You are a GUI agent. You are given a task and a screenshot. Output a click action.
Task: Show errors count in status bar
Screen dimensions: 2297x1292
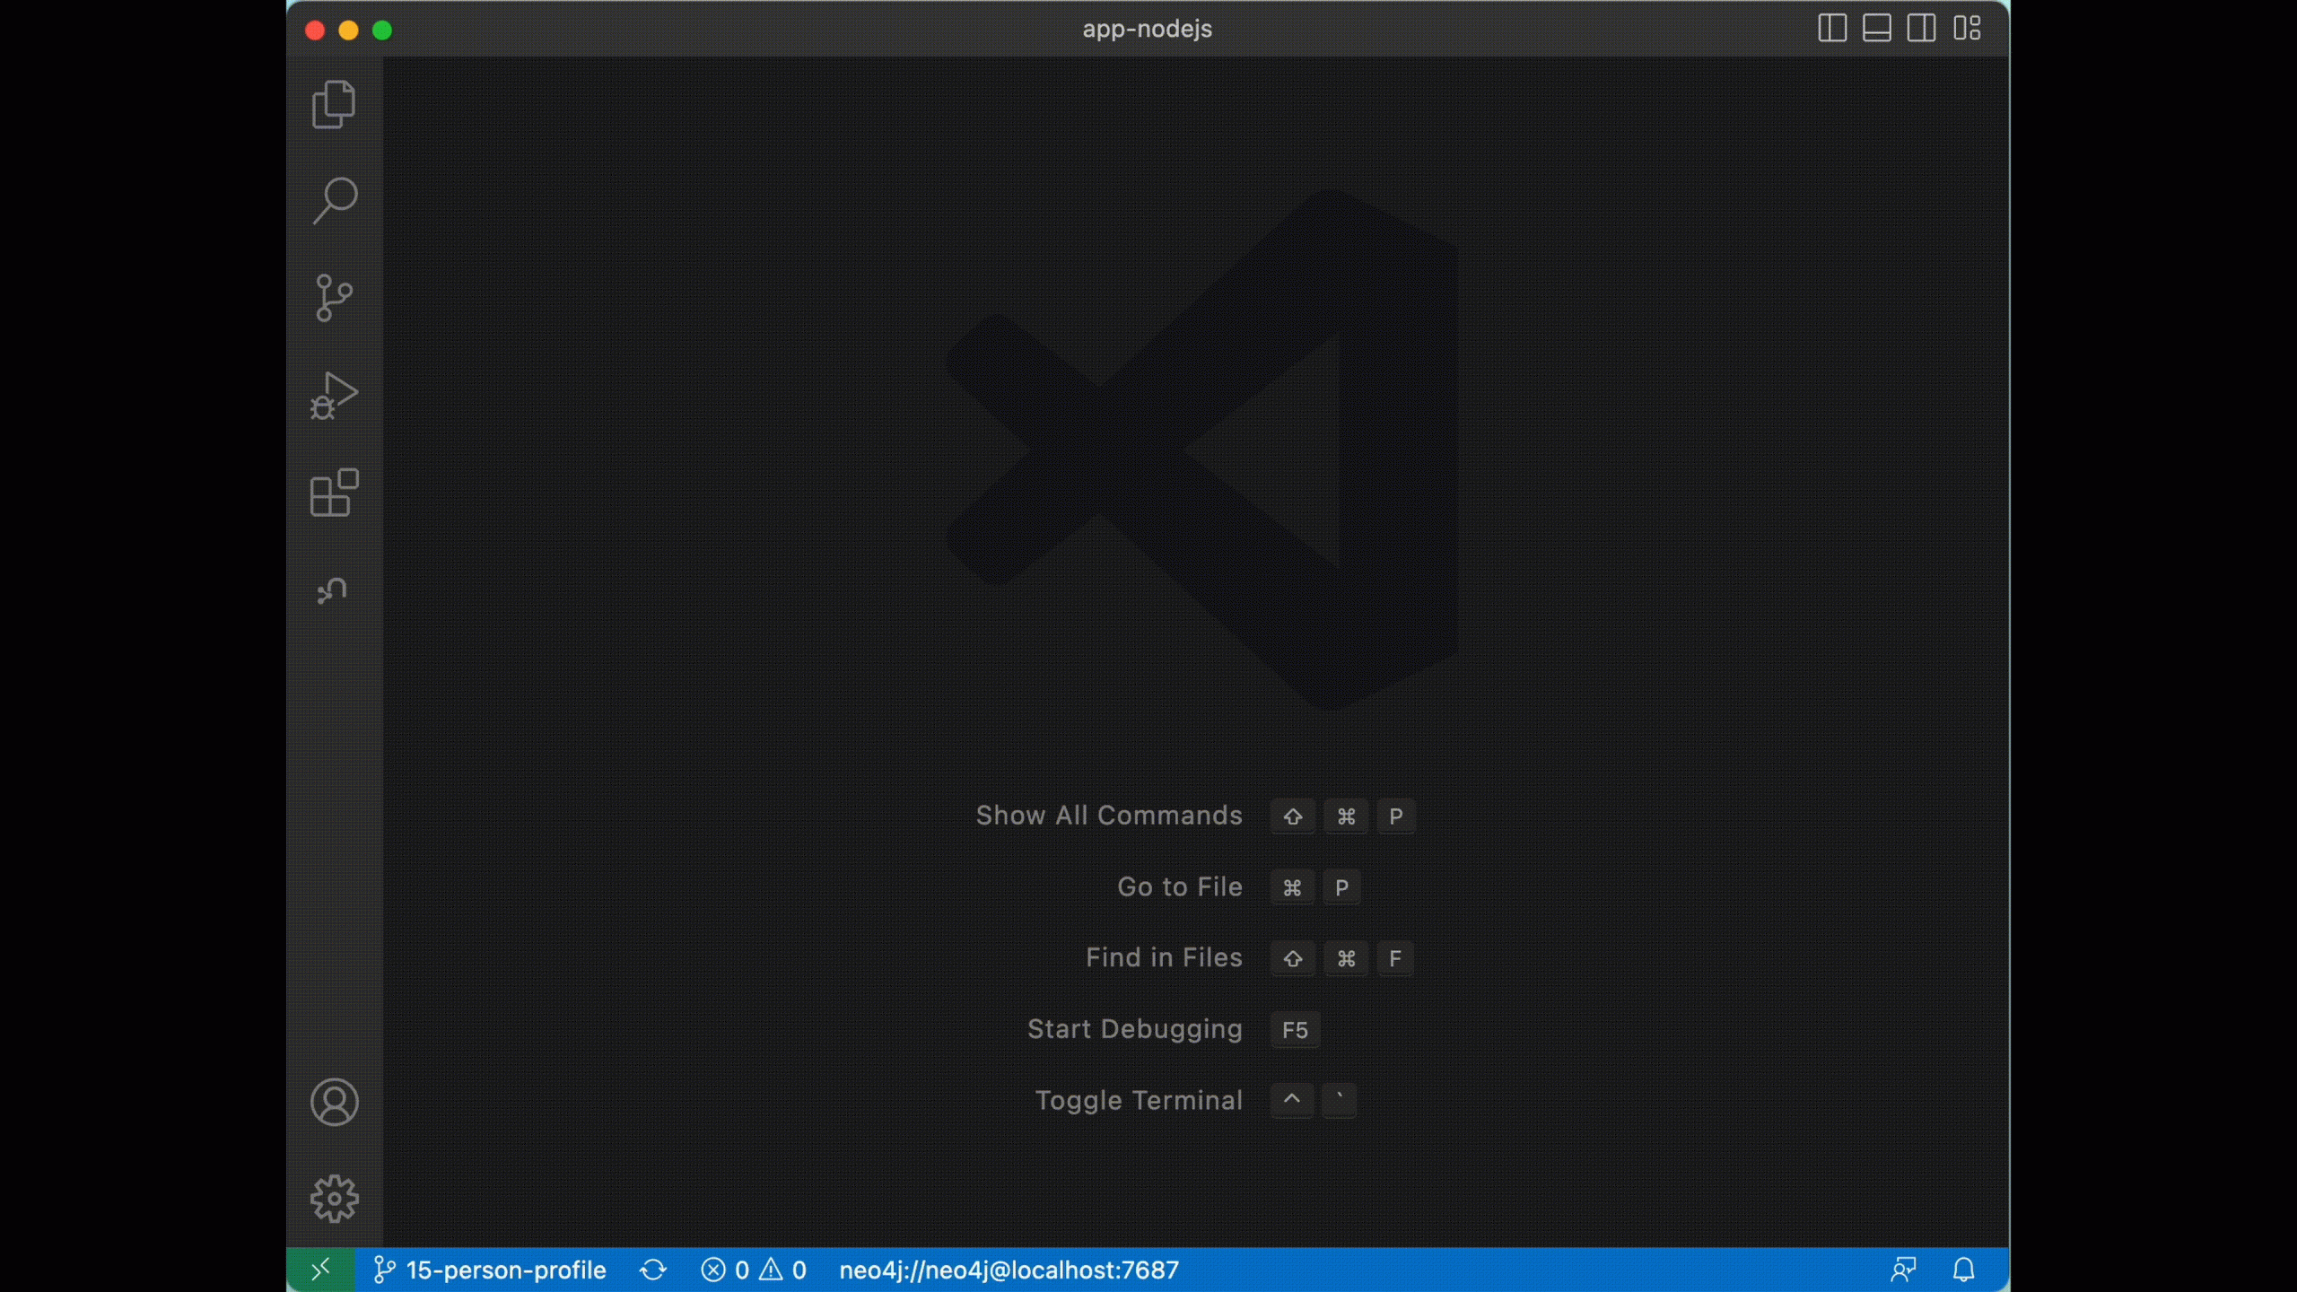(x=725, y=1270)
